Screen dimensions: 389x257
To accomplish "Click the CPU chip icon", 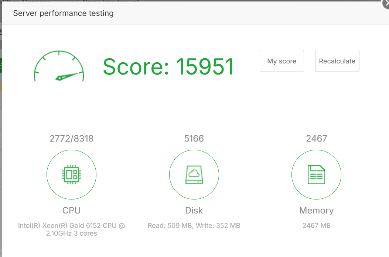I will (71, 175).
